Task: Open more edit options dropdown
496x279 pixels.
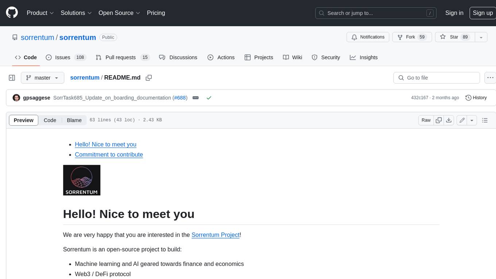Action: 472,120
